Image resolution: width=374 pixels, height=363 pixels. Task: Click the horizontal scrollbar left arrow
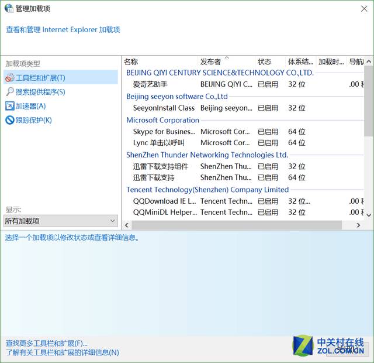tap(127, 225)
